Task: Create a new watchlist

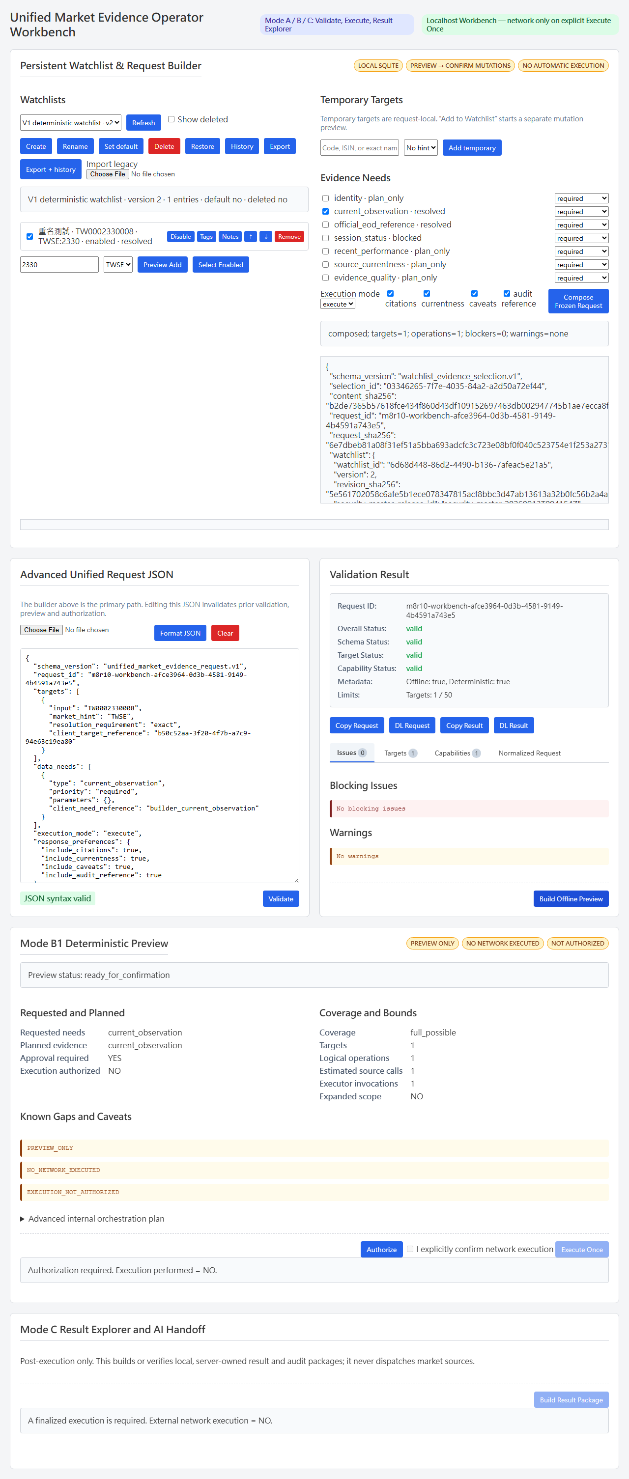Action: tap(36, 146)
